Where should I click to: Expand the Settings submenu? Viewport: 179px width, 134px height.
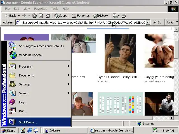point(39,84)
